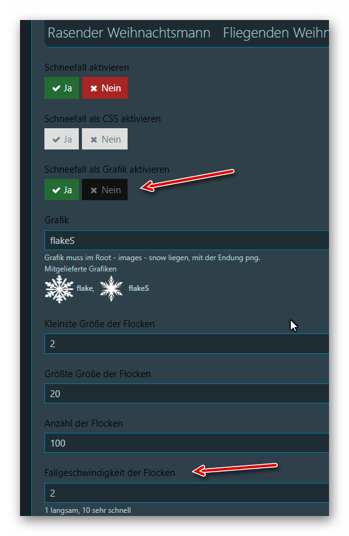This screenshot has width=349, height=536.
Task: Open the Rasender Weihnachtsmann tab
Action: (129, 33)
